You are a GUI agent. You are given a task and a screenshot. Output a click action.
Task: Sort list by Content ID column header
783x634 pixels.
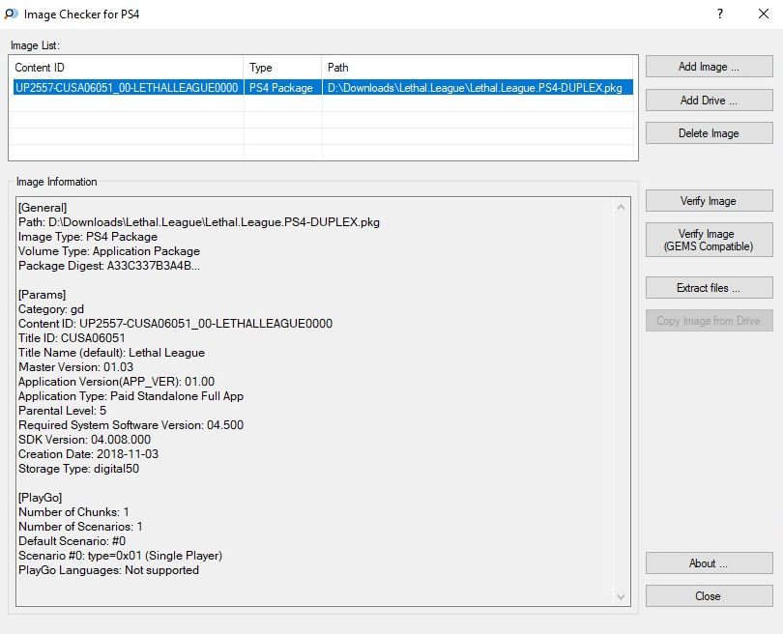(x=127, y=68)
